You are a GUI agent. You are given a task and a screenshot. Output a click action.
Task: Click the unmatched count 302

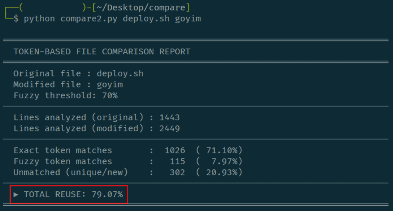click(177, 172)
